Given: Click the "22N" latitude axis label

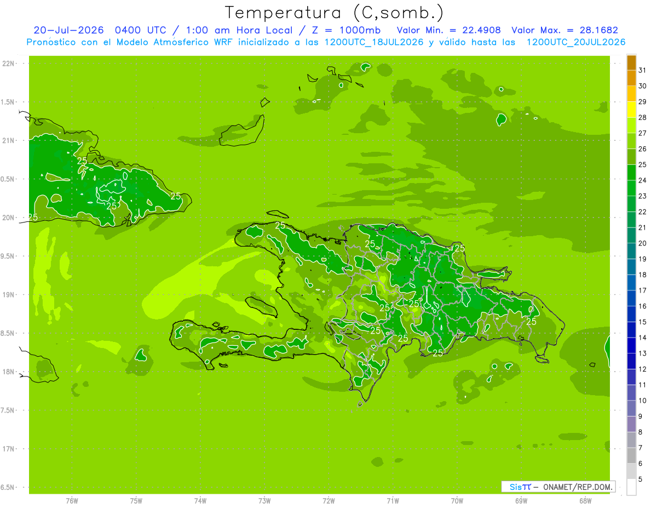Looking at the screenshot, I should 9,64.
